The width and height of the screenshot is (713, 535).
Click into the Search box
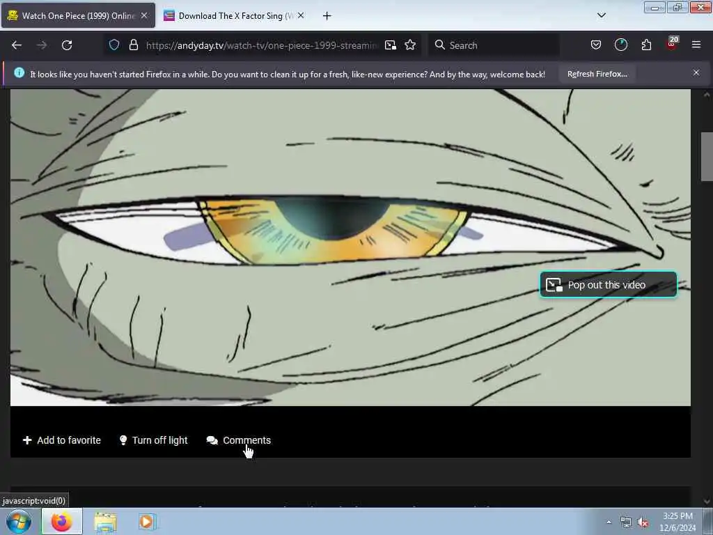pos(494,45)
